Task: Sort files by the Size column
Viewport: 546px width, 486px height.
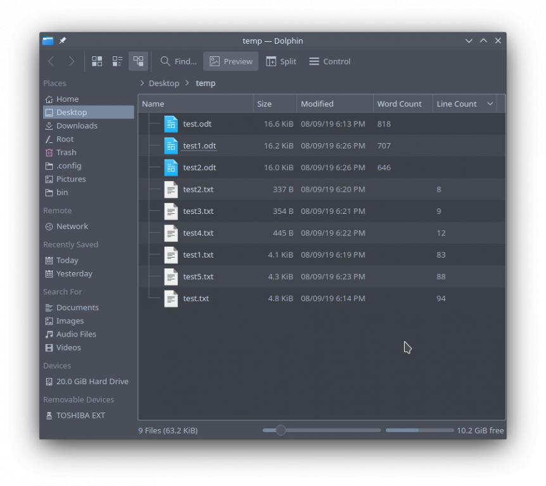Action: [264, 104]
